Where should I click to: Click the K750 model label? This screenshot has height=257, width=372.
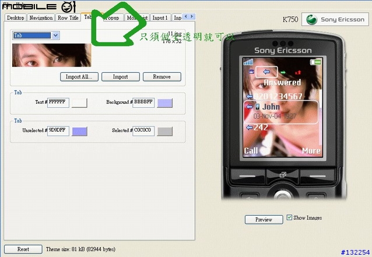click(290, 19)
